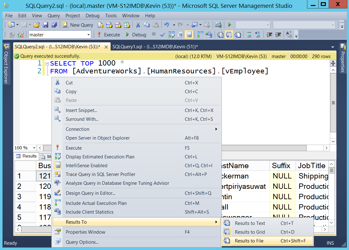Screen dimensions: 349x250
Task: Click the Debug button in the toolbar
Action: pyautogui.click(x=136, y=35)
